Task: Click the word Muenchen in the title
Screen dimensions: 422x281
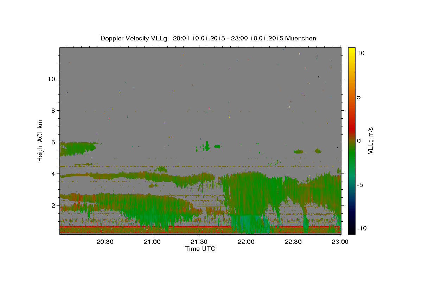Action: click(x=301, y=38)
